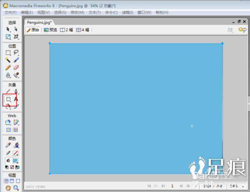This screenshot has width=250, height=192.
Task: Open the 滤镜 menu
Action: 127,13
